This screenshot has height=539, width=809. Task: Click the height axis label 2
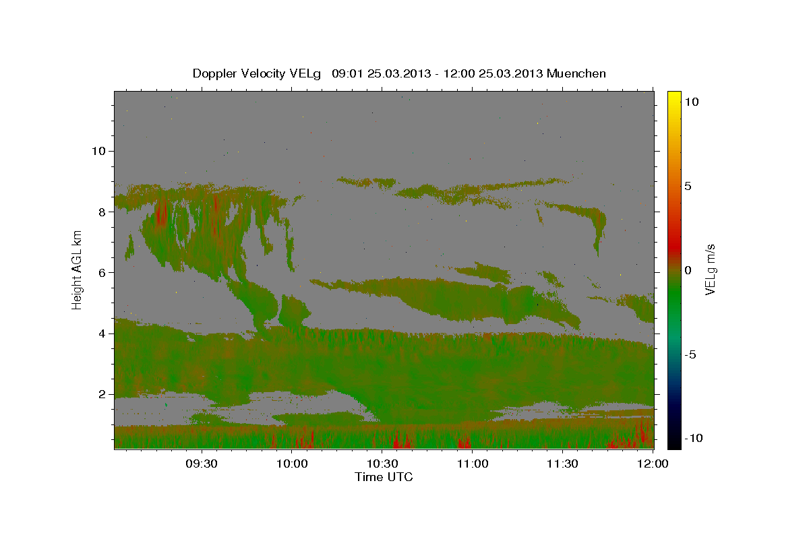pos(103,394)
